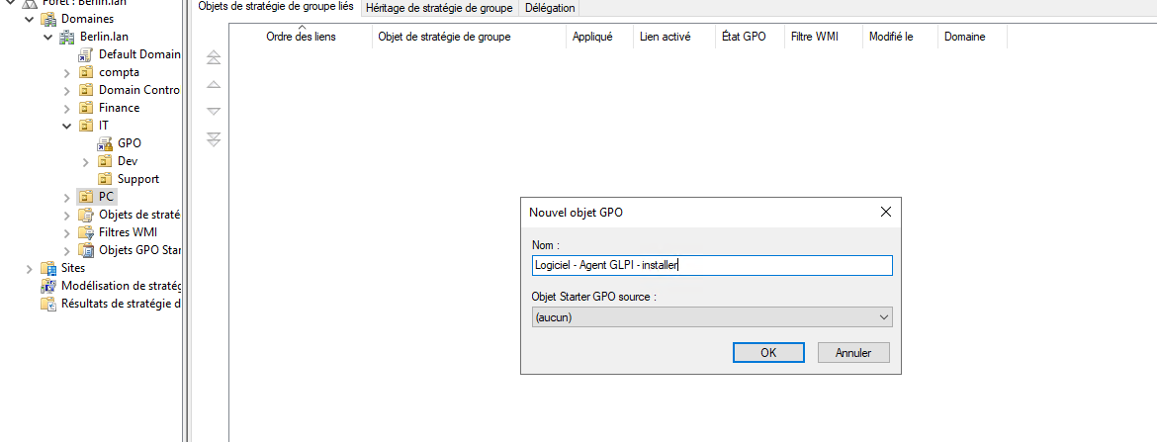The height and width of the screenshot is (442, 1157).
Task: Move link down one position arrow
Action: click(x=213, y=112)
